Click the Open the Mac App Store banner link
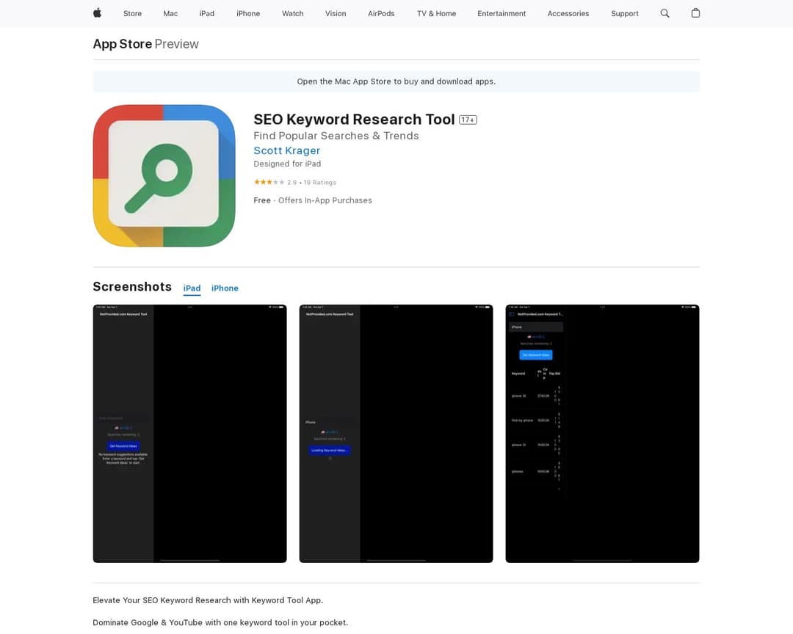 pos(396,81)
